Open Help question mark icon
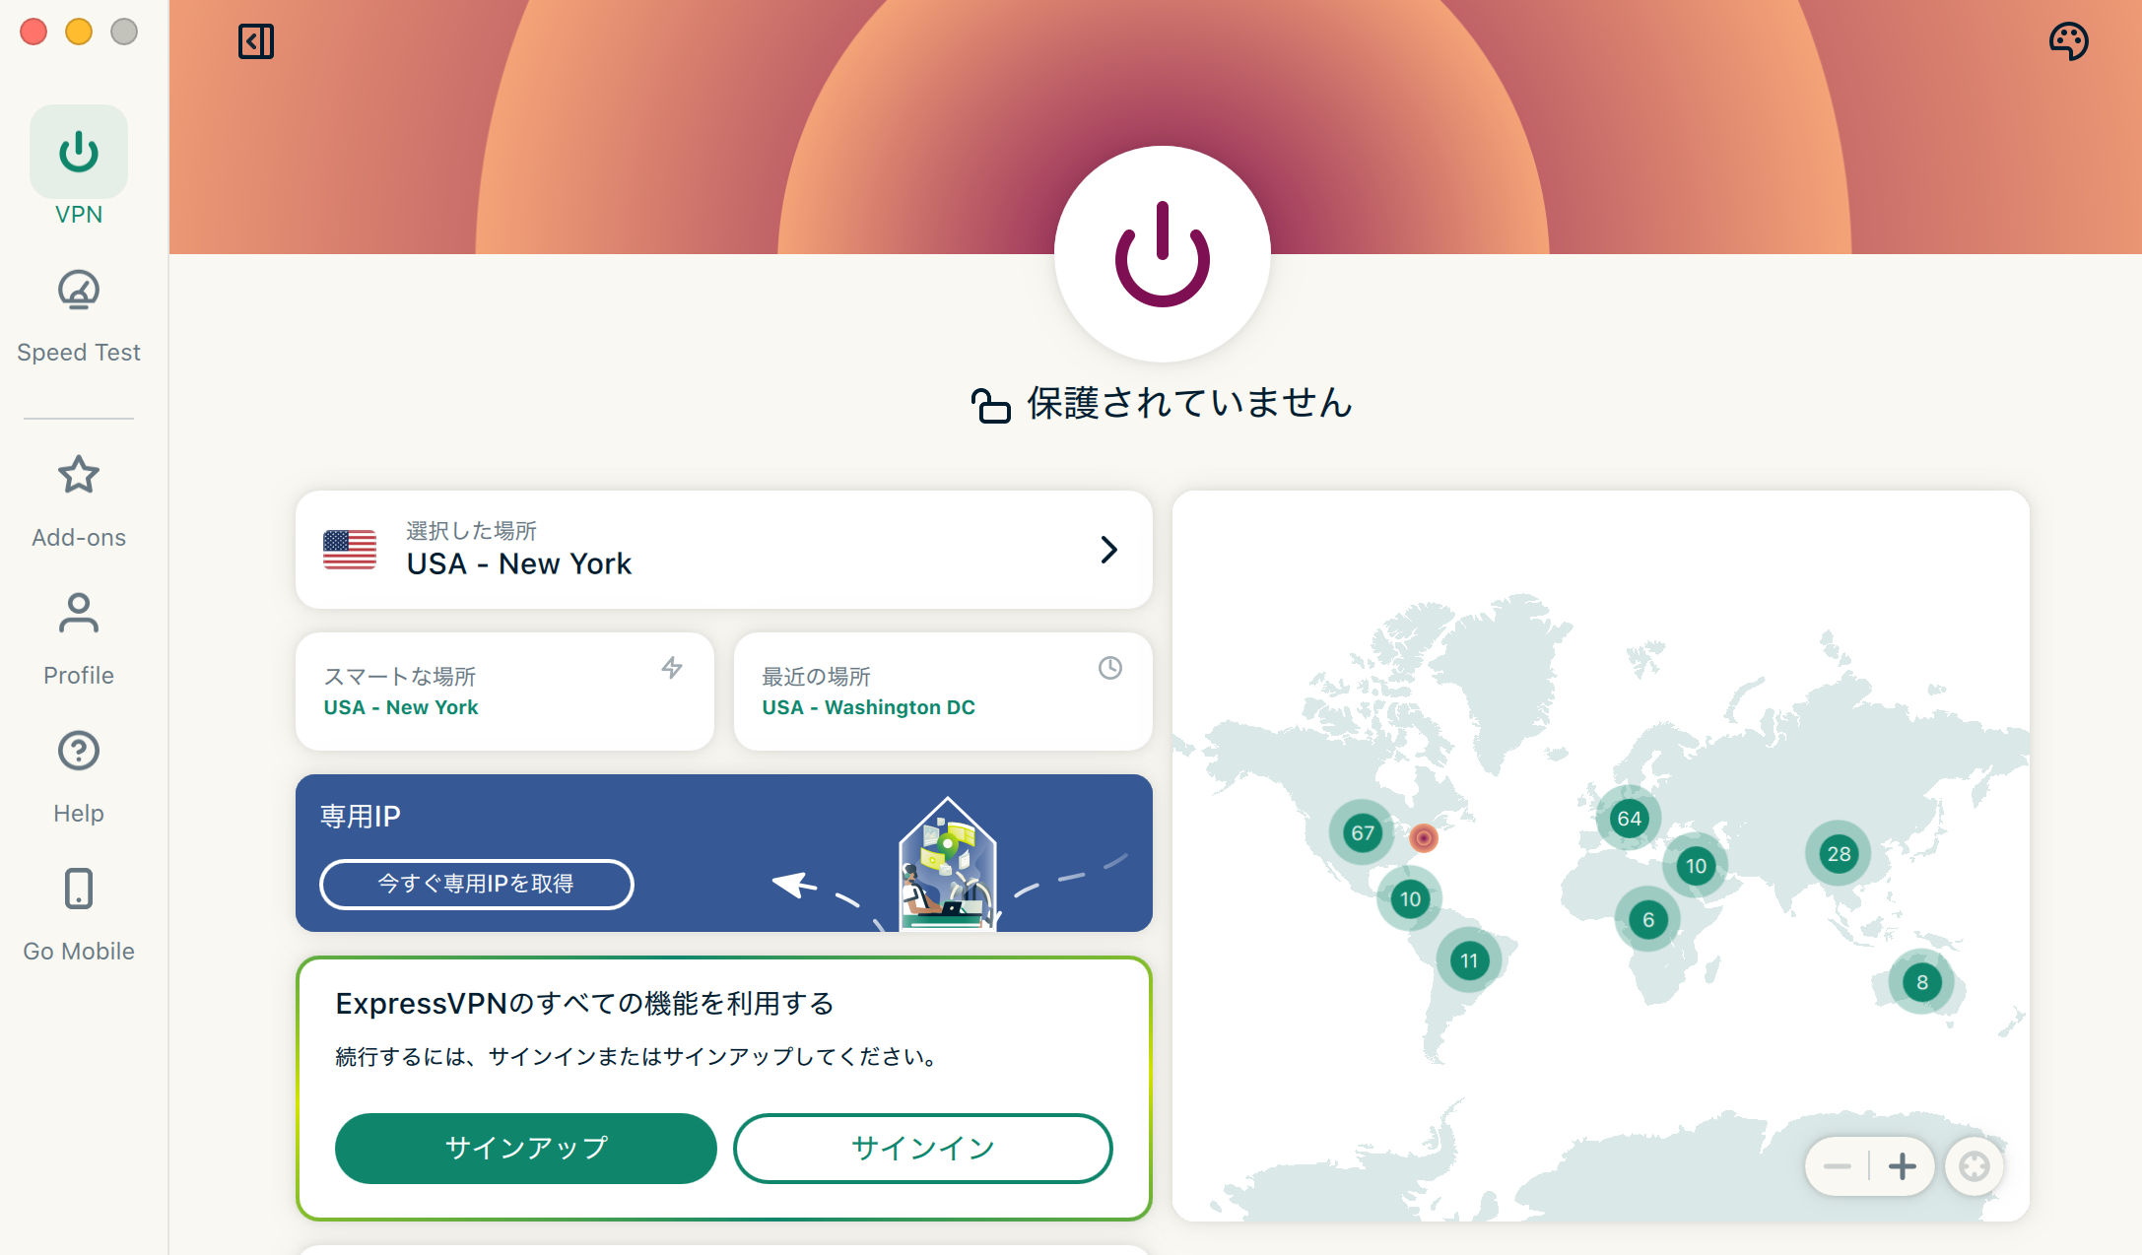The image size is (2142, 1255). (79, 751)
